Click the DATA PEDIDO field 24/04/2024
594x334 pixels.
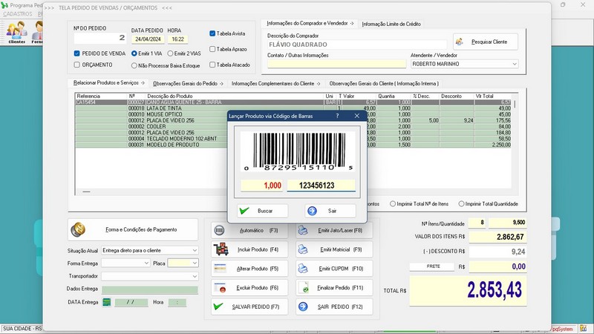tap(148, 39)
